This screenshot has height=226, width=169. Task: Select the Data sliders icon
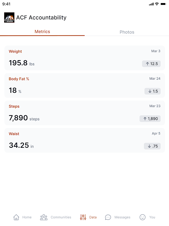tap(83, 217)
